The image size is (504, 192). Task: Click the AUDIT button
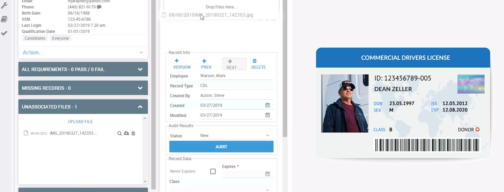pos(221,147)
